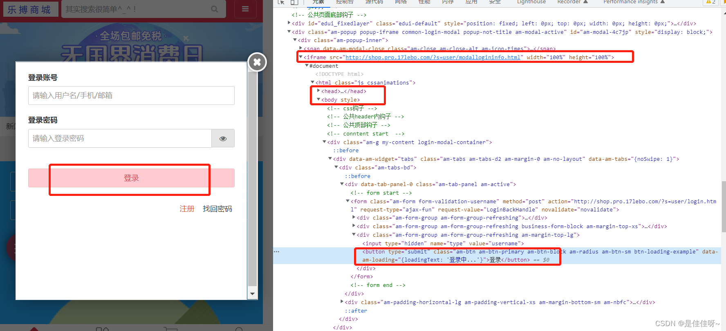Viewport: 726px width, 331px height.
Task: Open the 源代码 (Sources) DevTools tab
Action: (374, 2)
